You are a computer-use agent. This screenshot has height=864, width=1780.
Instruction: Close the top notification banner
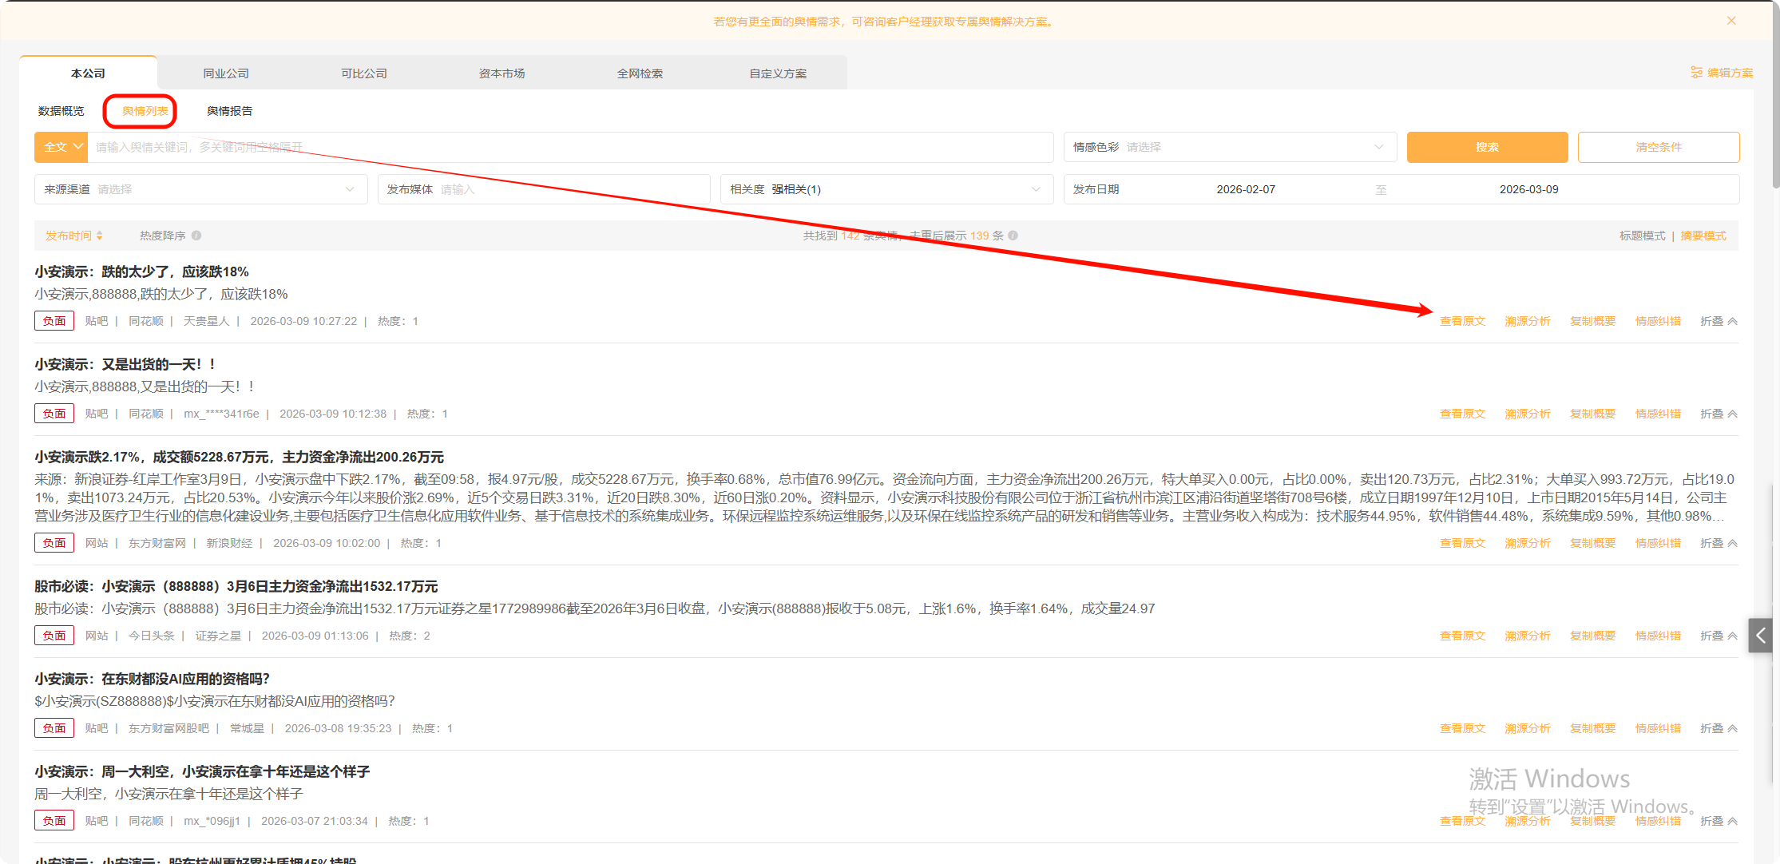[1731, 21]
